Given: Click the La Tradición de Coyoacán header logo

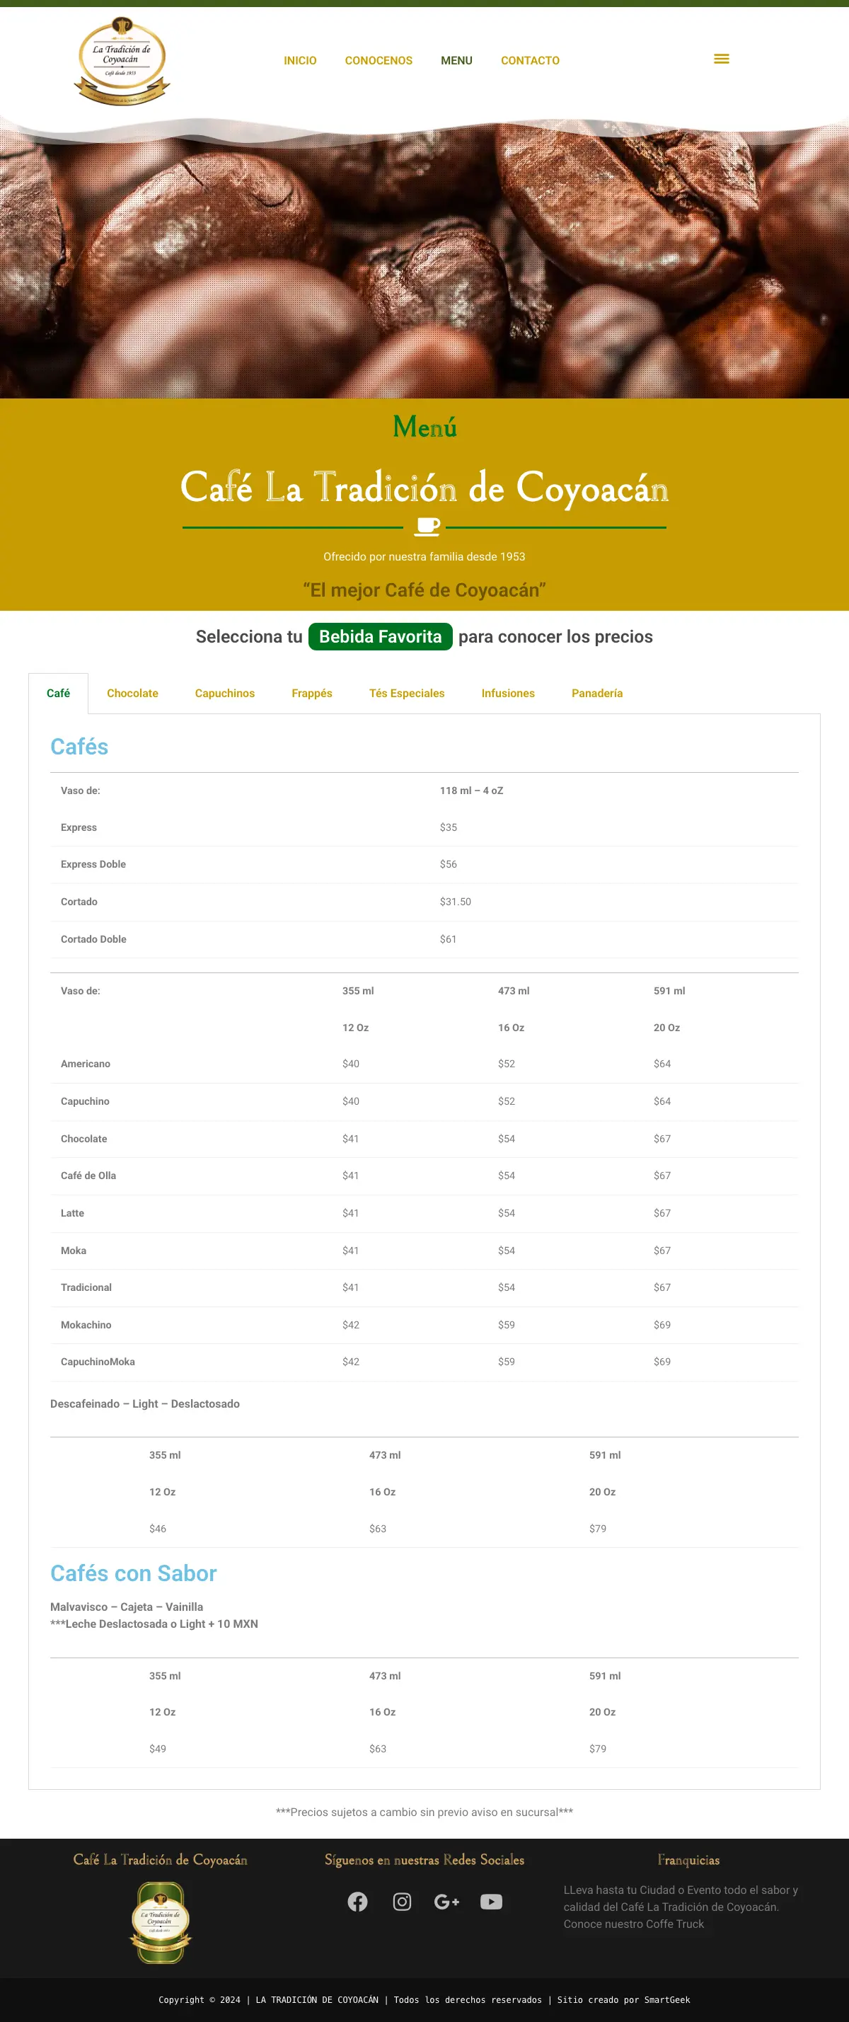Looking at the screenshot, I should pos(122,60).
